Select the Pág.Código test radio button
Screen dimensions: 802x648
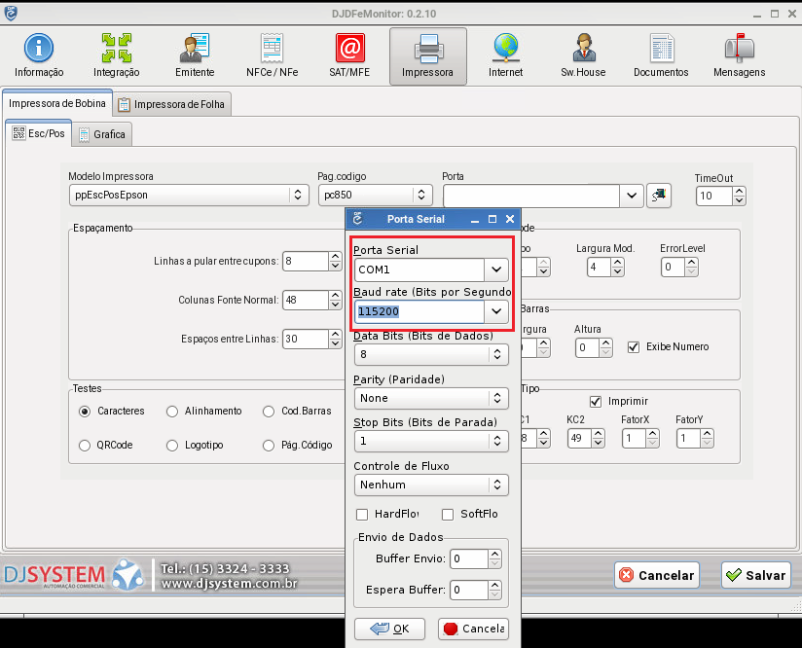(x=269, y=446)
